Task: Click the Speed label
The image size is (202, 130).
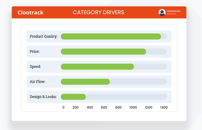Action: [x=36, y=67]
